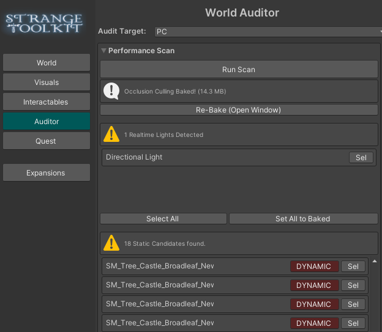Select the Auditor tab
Screen dimensions: 382x332
tap(47, 122)
